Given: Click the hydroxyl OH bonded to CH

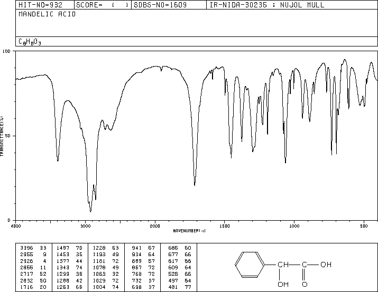Looking at the screenshot, I should point(283,284).
